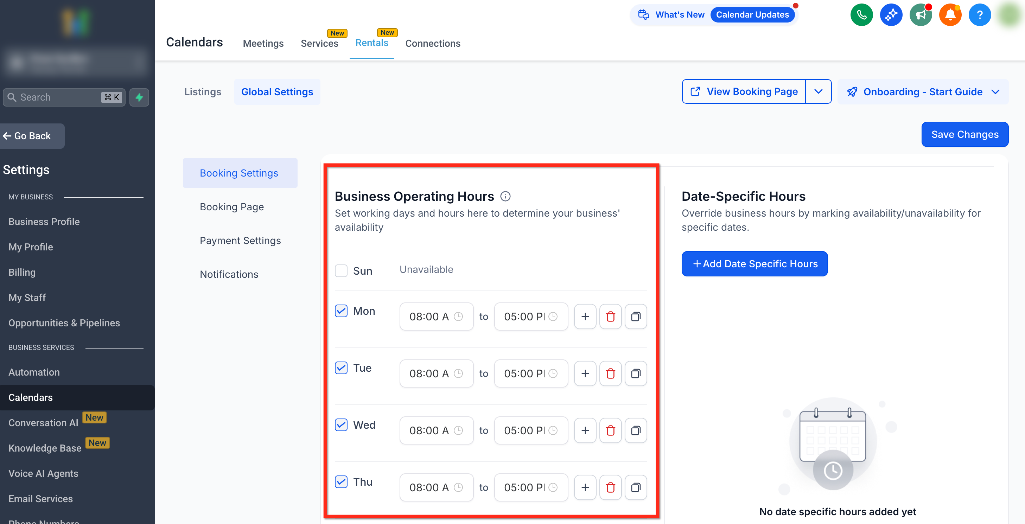Image resolution: width=1025 pixels, height=524 pixels.
Task: Click the Save Changes button
Action: [x=964, y=134]
